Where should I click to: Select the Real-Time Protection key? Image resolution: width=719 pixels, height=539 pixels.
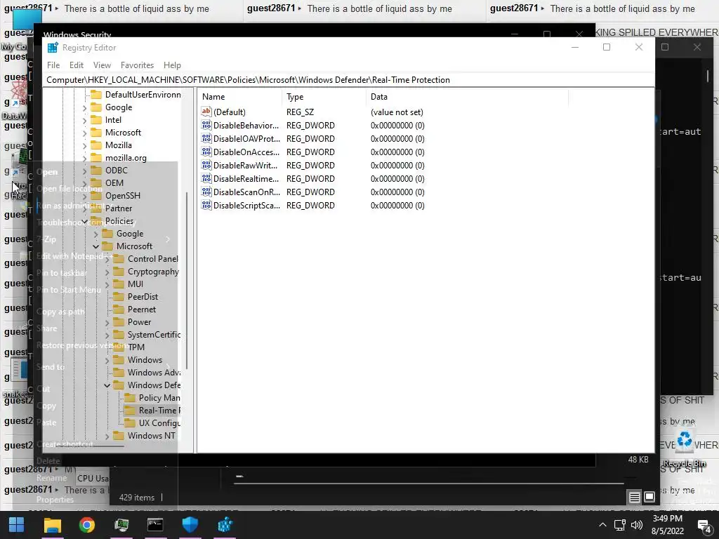coord(159,411)
